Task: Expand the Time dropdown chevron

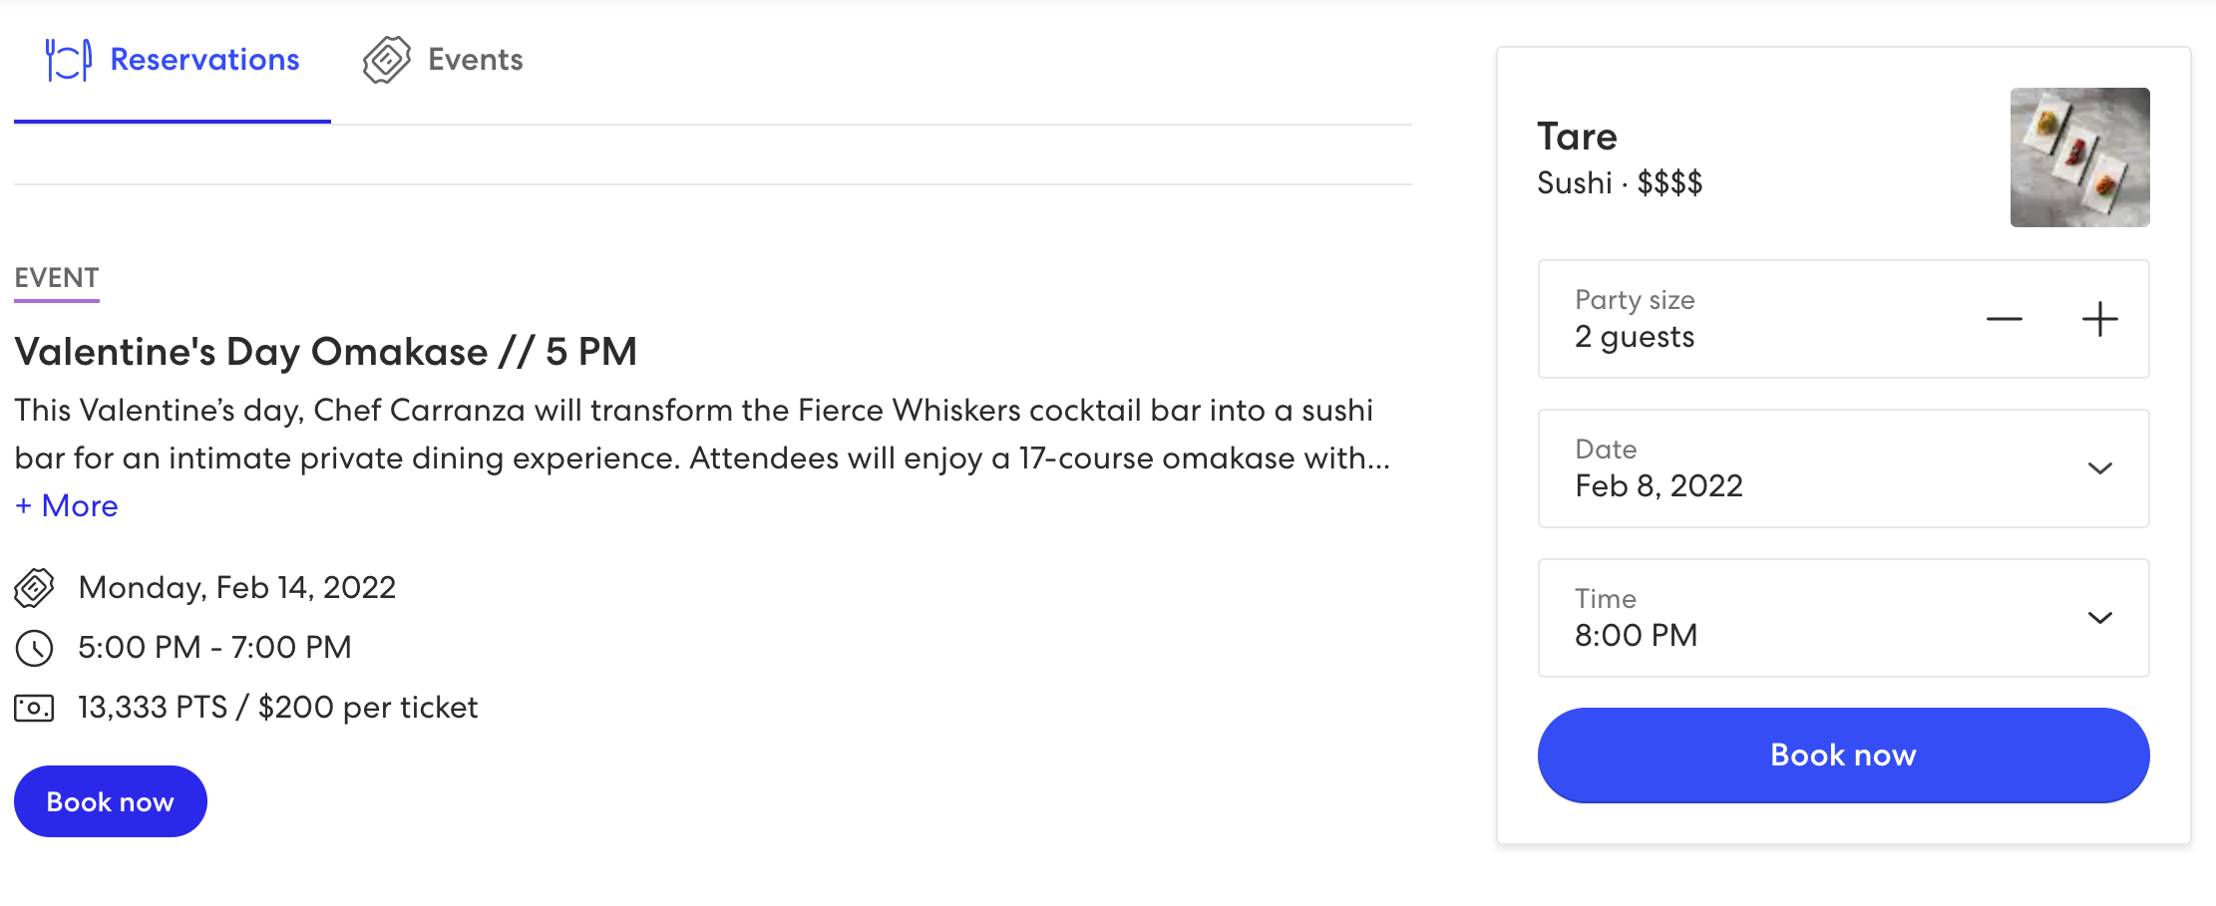Action: coord(2099,618)
